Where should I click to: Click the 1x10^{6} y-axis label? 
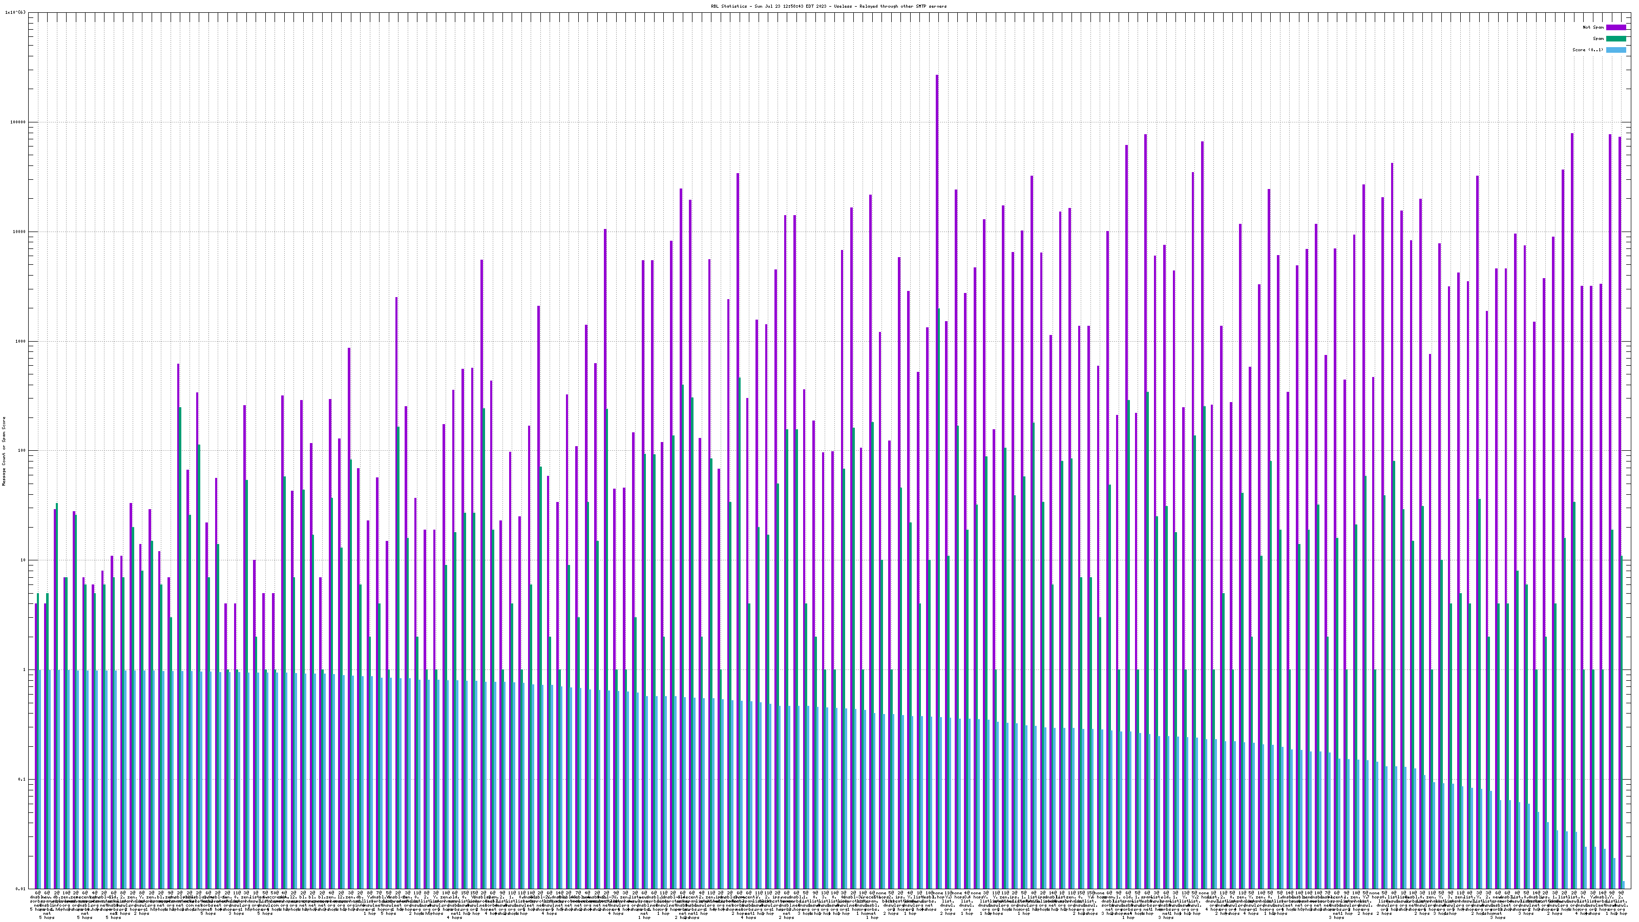coord(15,12)
